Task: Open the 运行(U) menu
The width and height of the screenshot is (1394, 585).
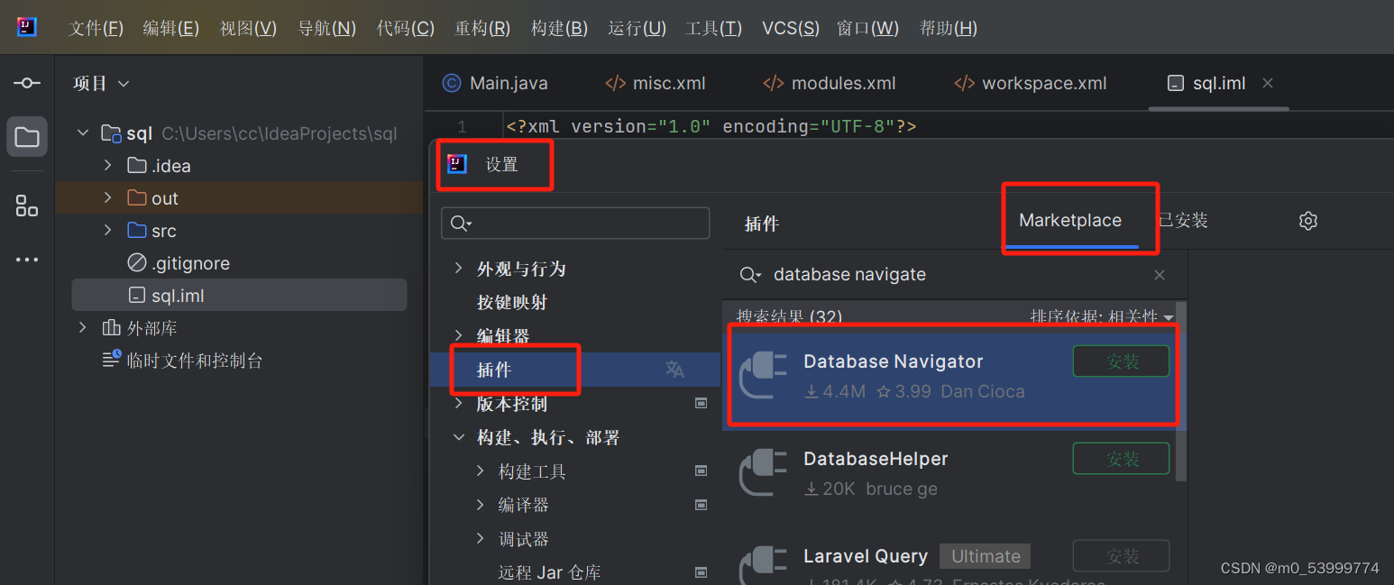Action: (637, 28)
